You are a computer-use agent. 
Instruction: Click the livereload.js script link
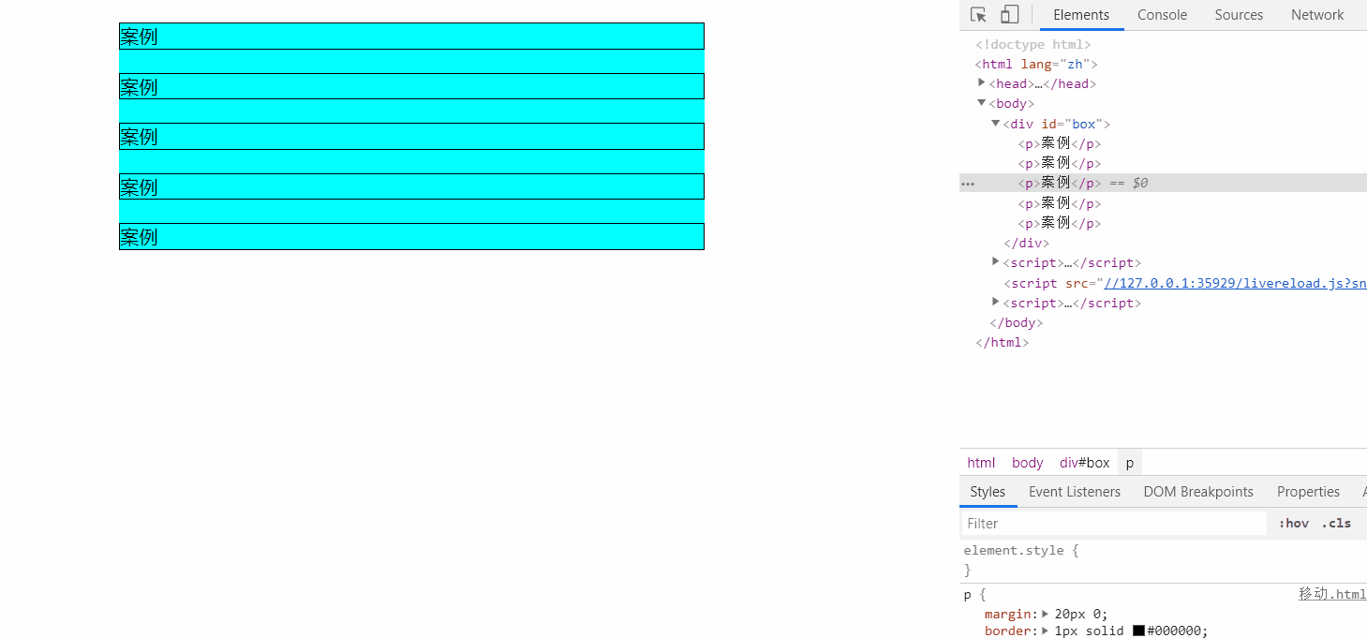pyautogui.click(x=1235, y=283)
